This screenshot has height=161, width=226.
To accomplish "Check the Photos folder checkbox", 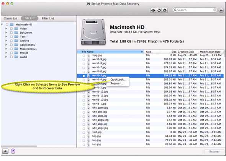I will pos(11,53).
